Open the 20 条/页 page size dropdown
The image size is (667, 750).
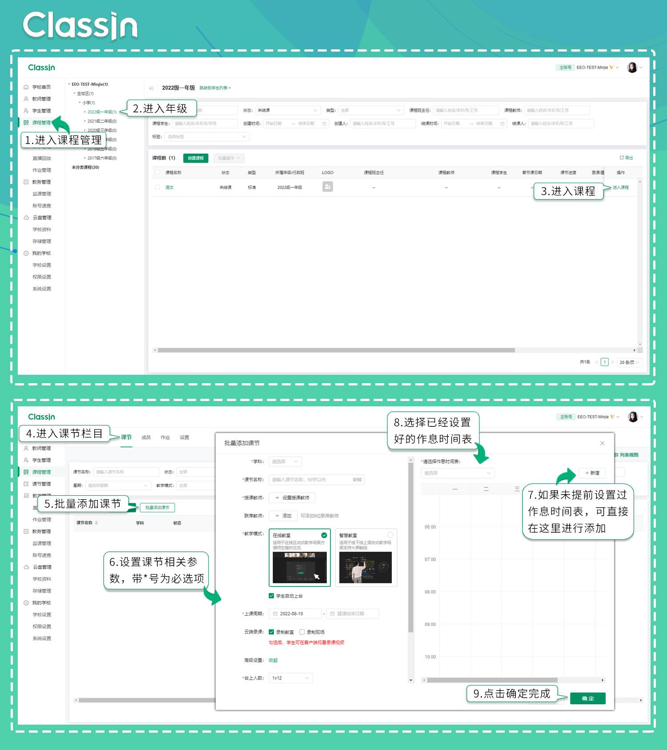click(x=629, y=362)
